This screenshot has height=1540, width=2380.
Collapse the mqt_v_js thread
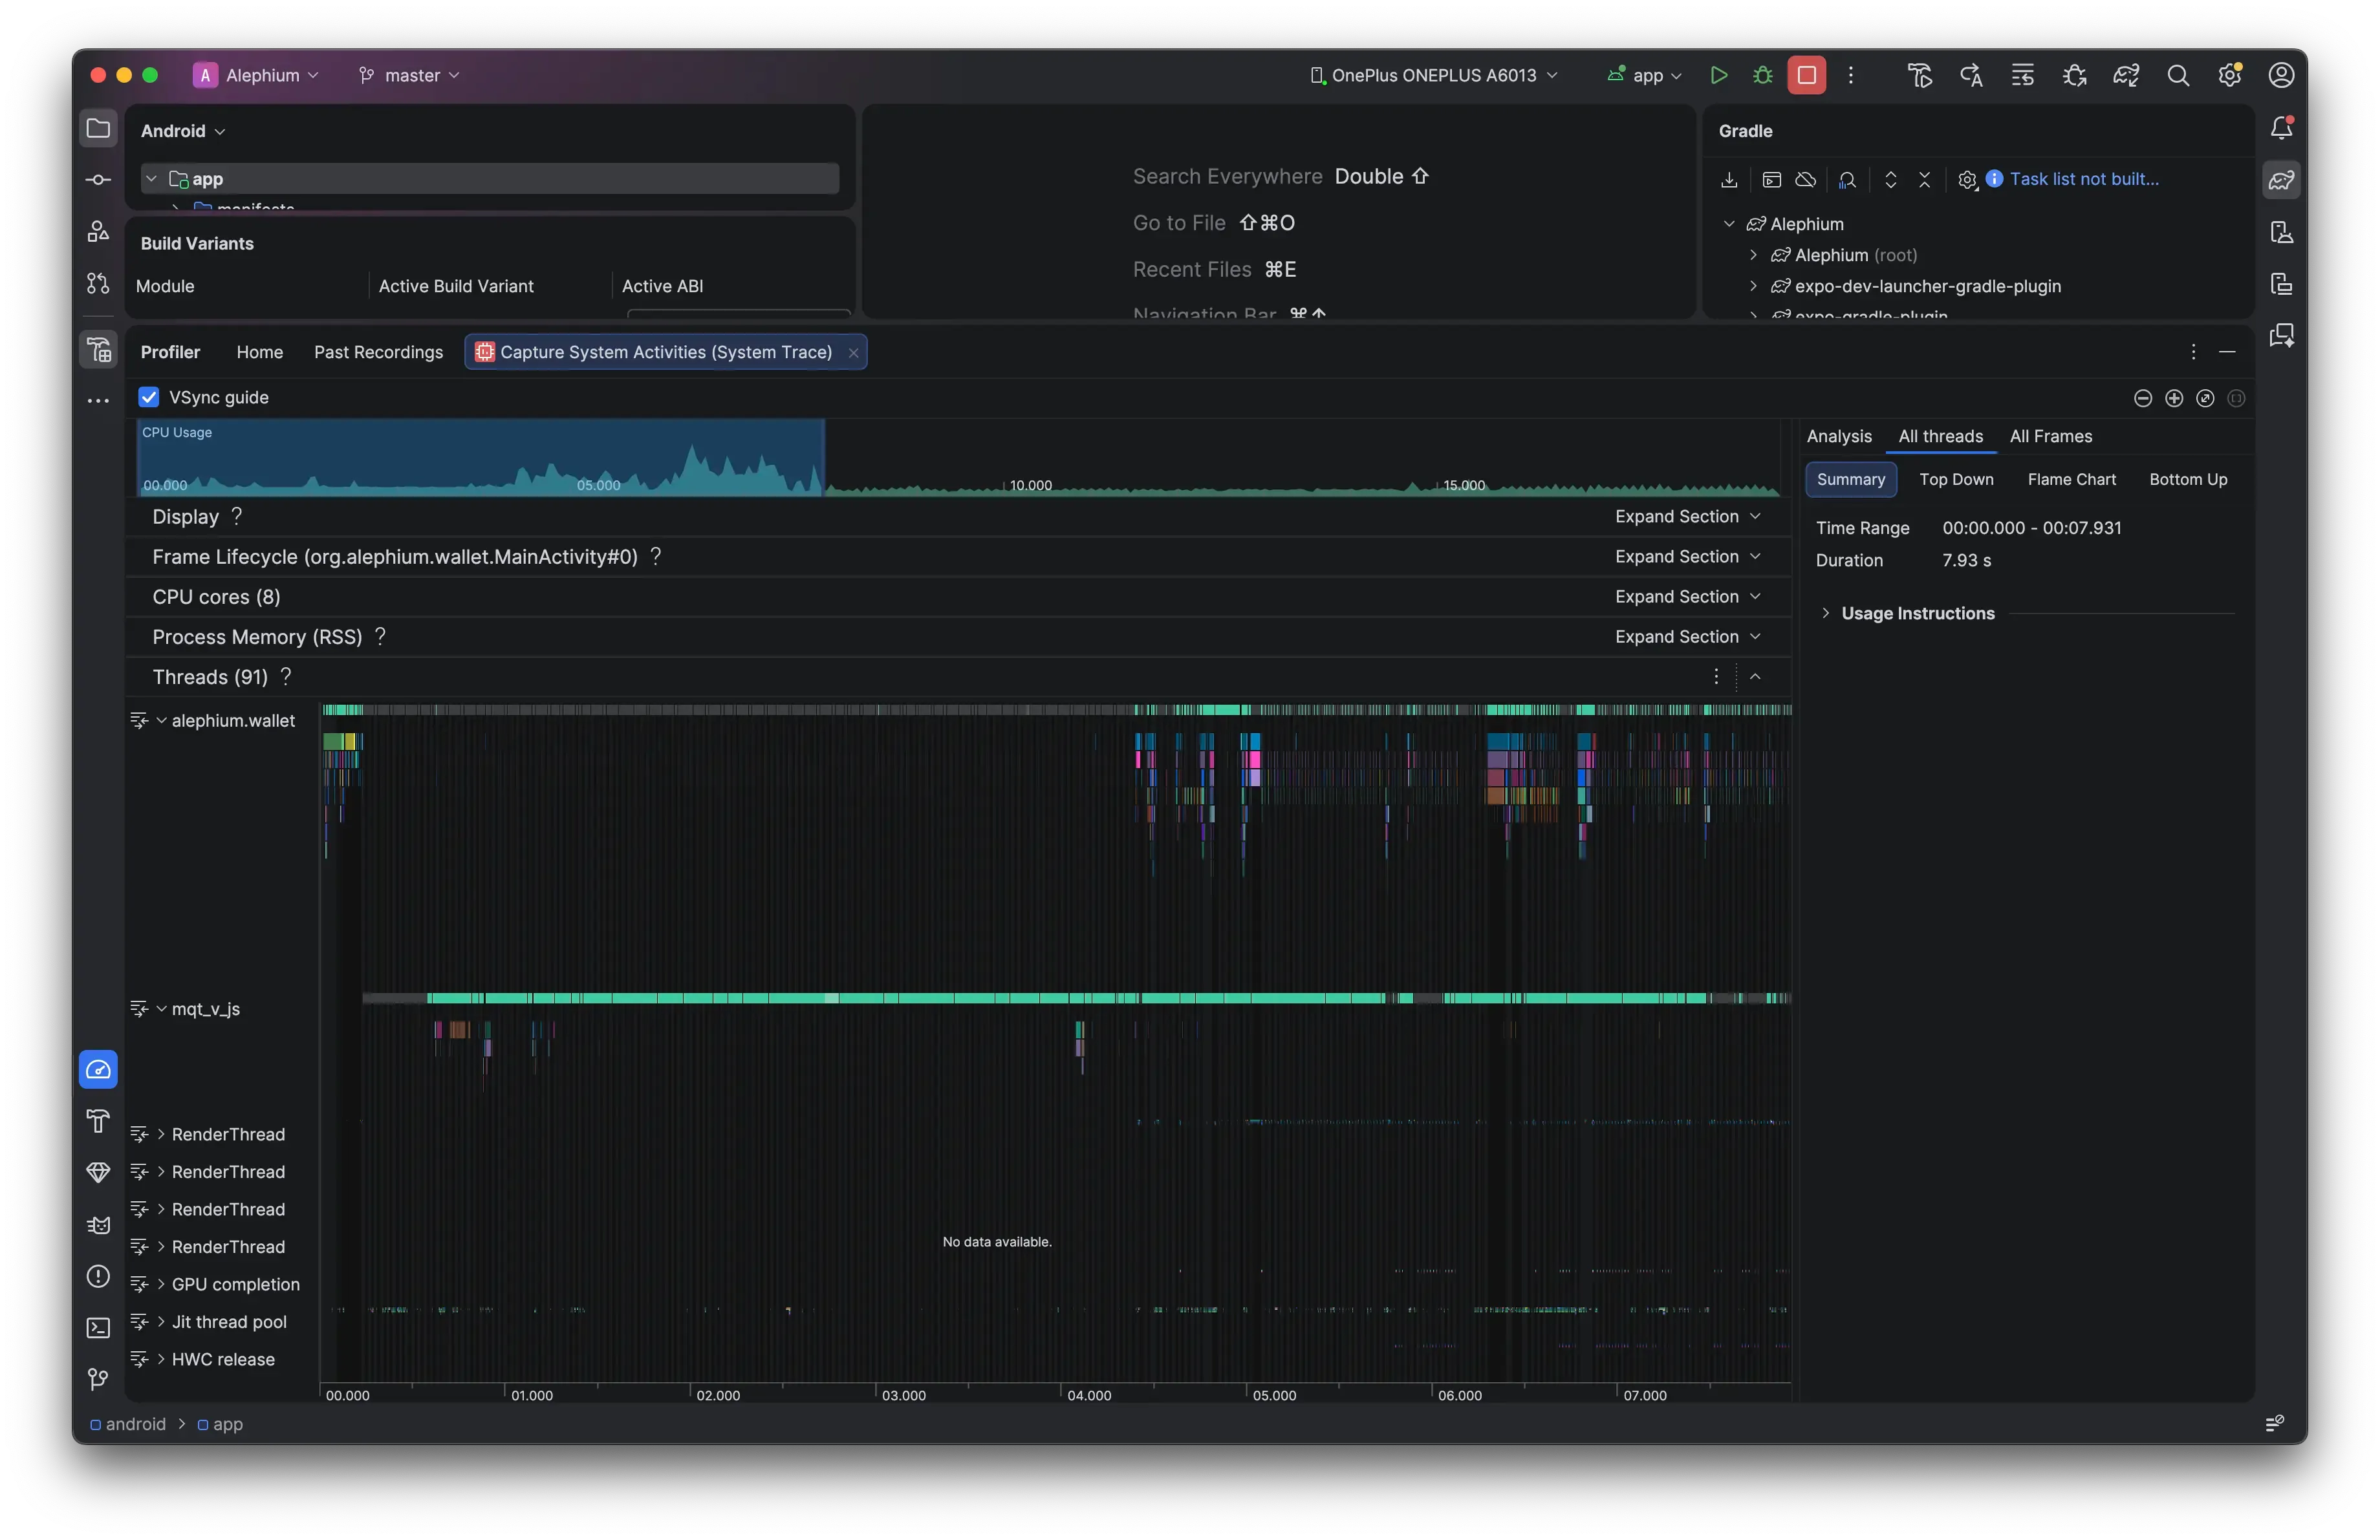[x=161, y=1009]
